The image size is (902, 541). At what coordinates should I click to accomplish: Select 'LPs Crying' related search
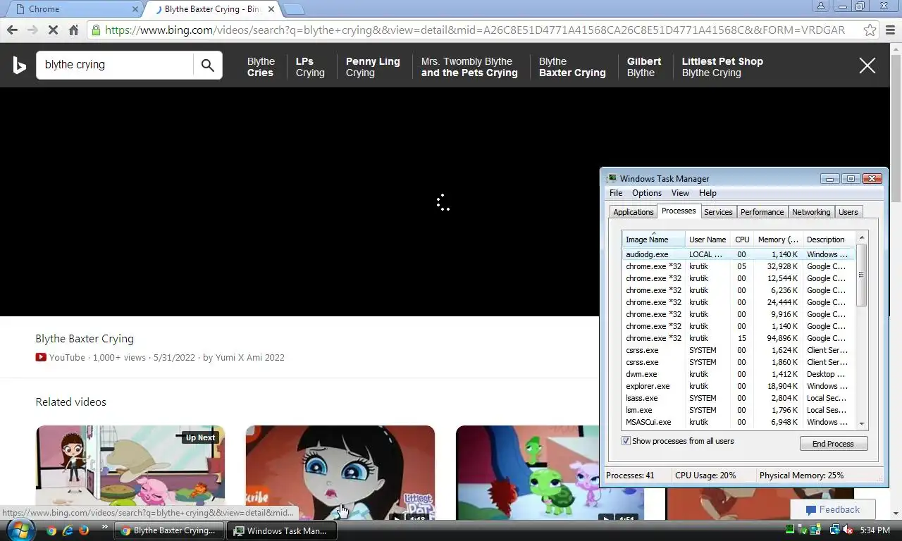pos(310,67)
